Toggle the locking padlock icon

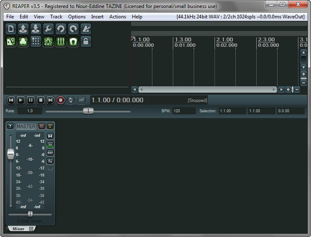(86, 42)
